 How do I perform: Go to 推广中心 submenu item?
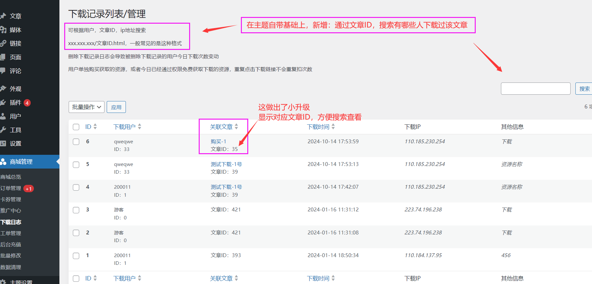point(11,210)
